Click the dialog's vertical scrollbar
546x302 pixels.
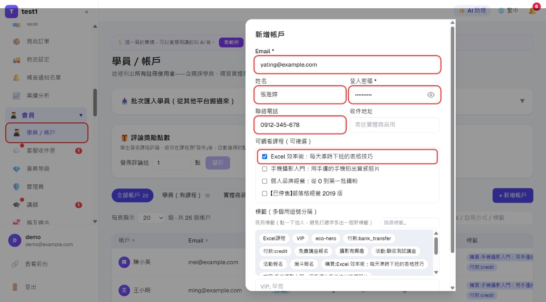452,140
